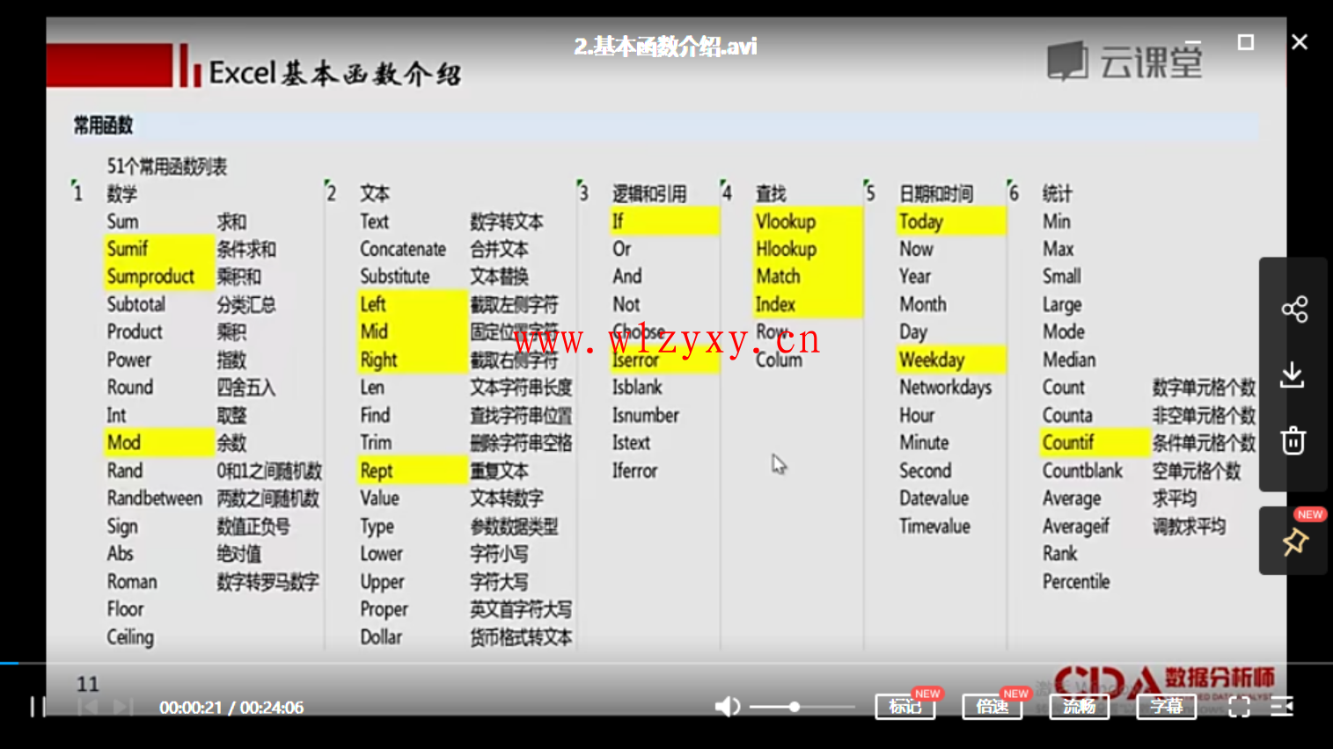Click the Vlookup function name

pyautogui.click(x=786, y=222)
